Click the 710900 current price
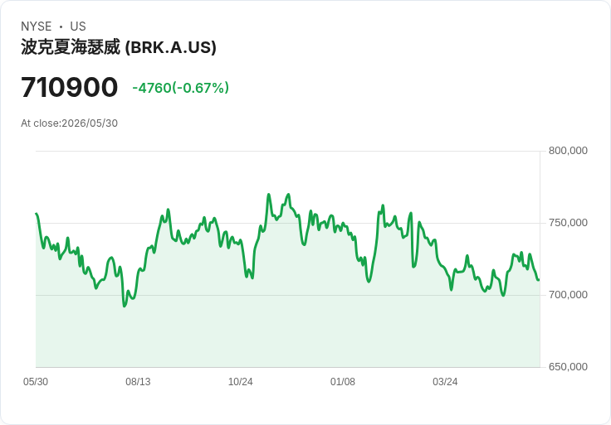 (x=70, y=87)
